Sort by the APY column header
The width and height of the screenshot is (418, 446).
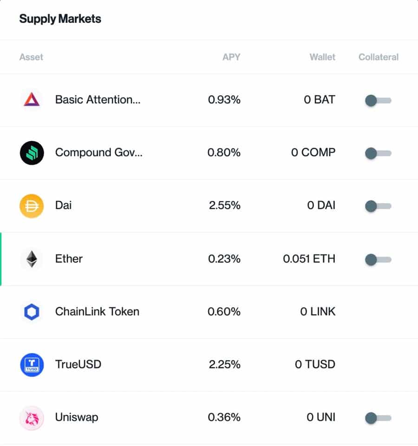[x=231, y=57]
